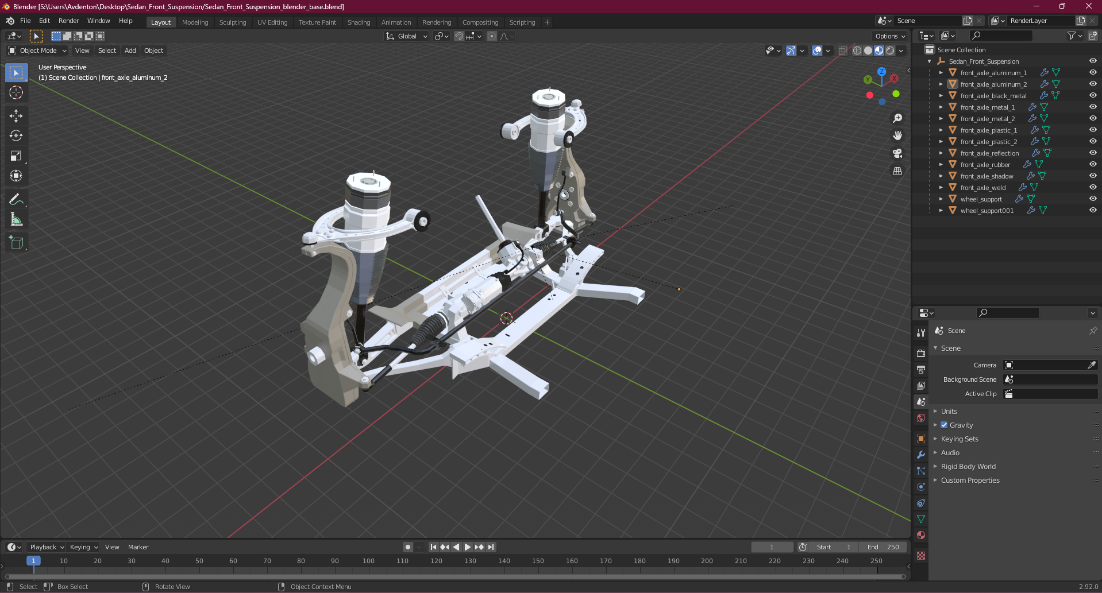This screenshot has width=1102, height=593.
Task: Open the Material properties tab
Action: (921, 535)
